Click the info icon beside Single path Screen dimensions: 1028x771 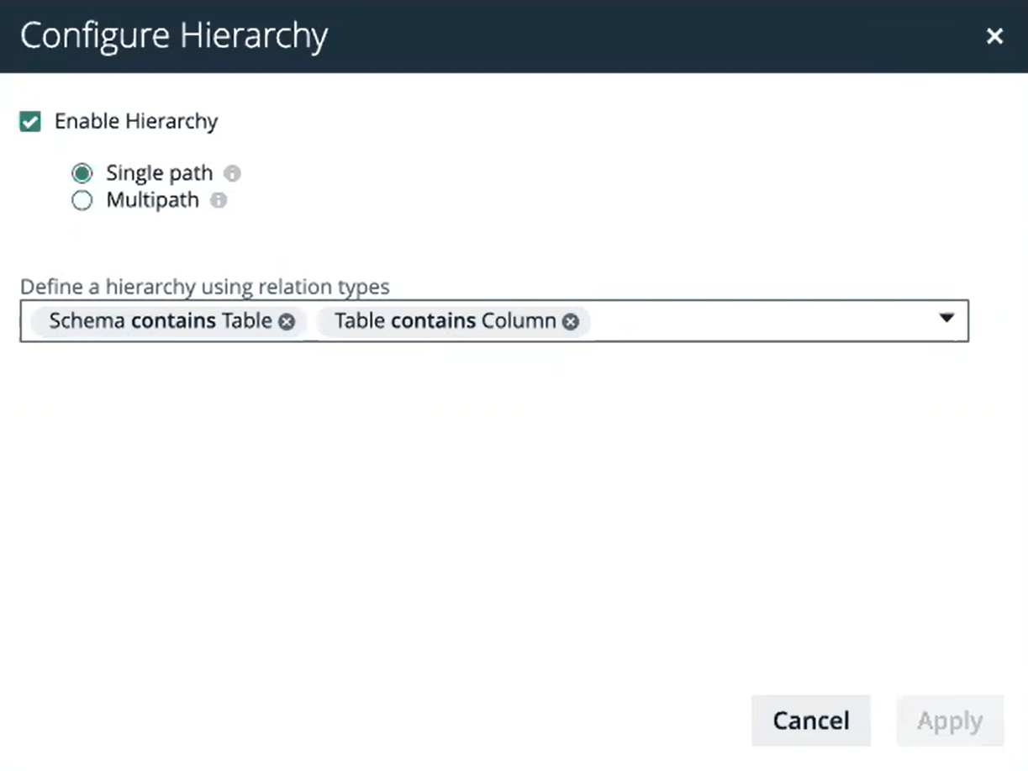coord(234,173)
